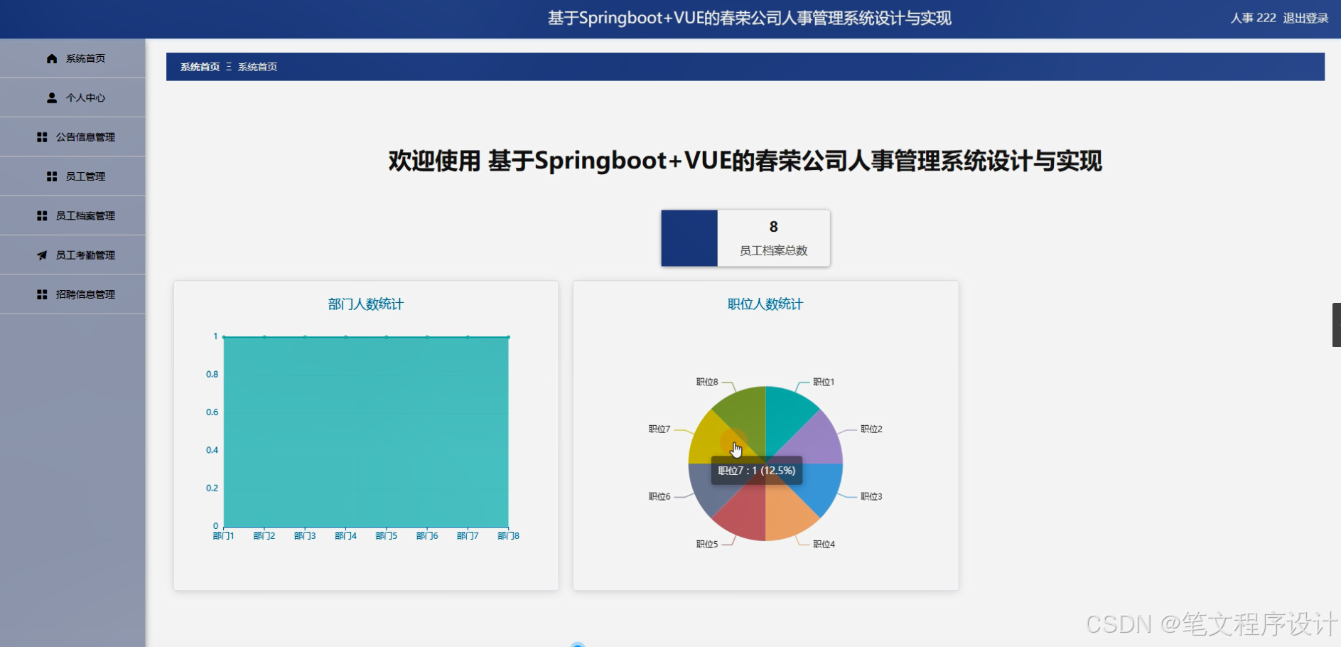Click the icon beside 招聘信息管理
The image size is (1341, 647).
click(43, 294)
